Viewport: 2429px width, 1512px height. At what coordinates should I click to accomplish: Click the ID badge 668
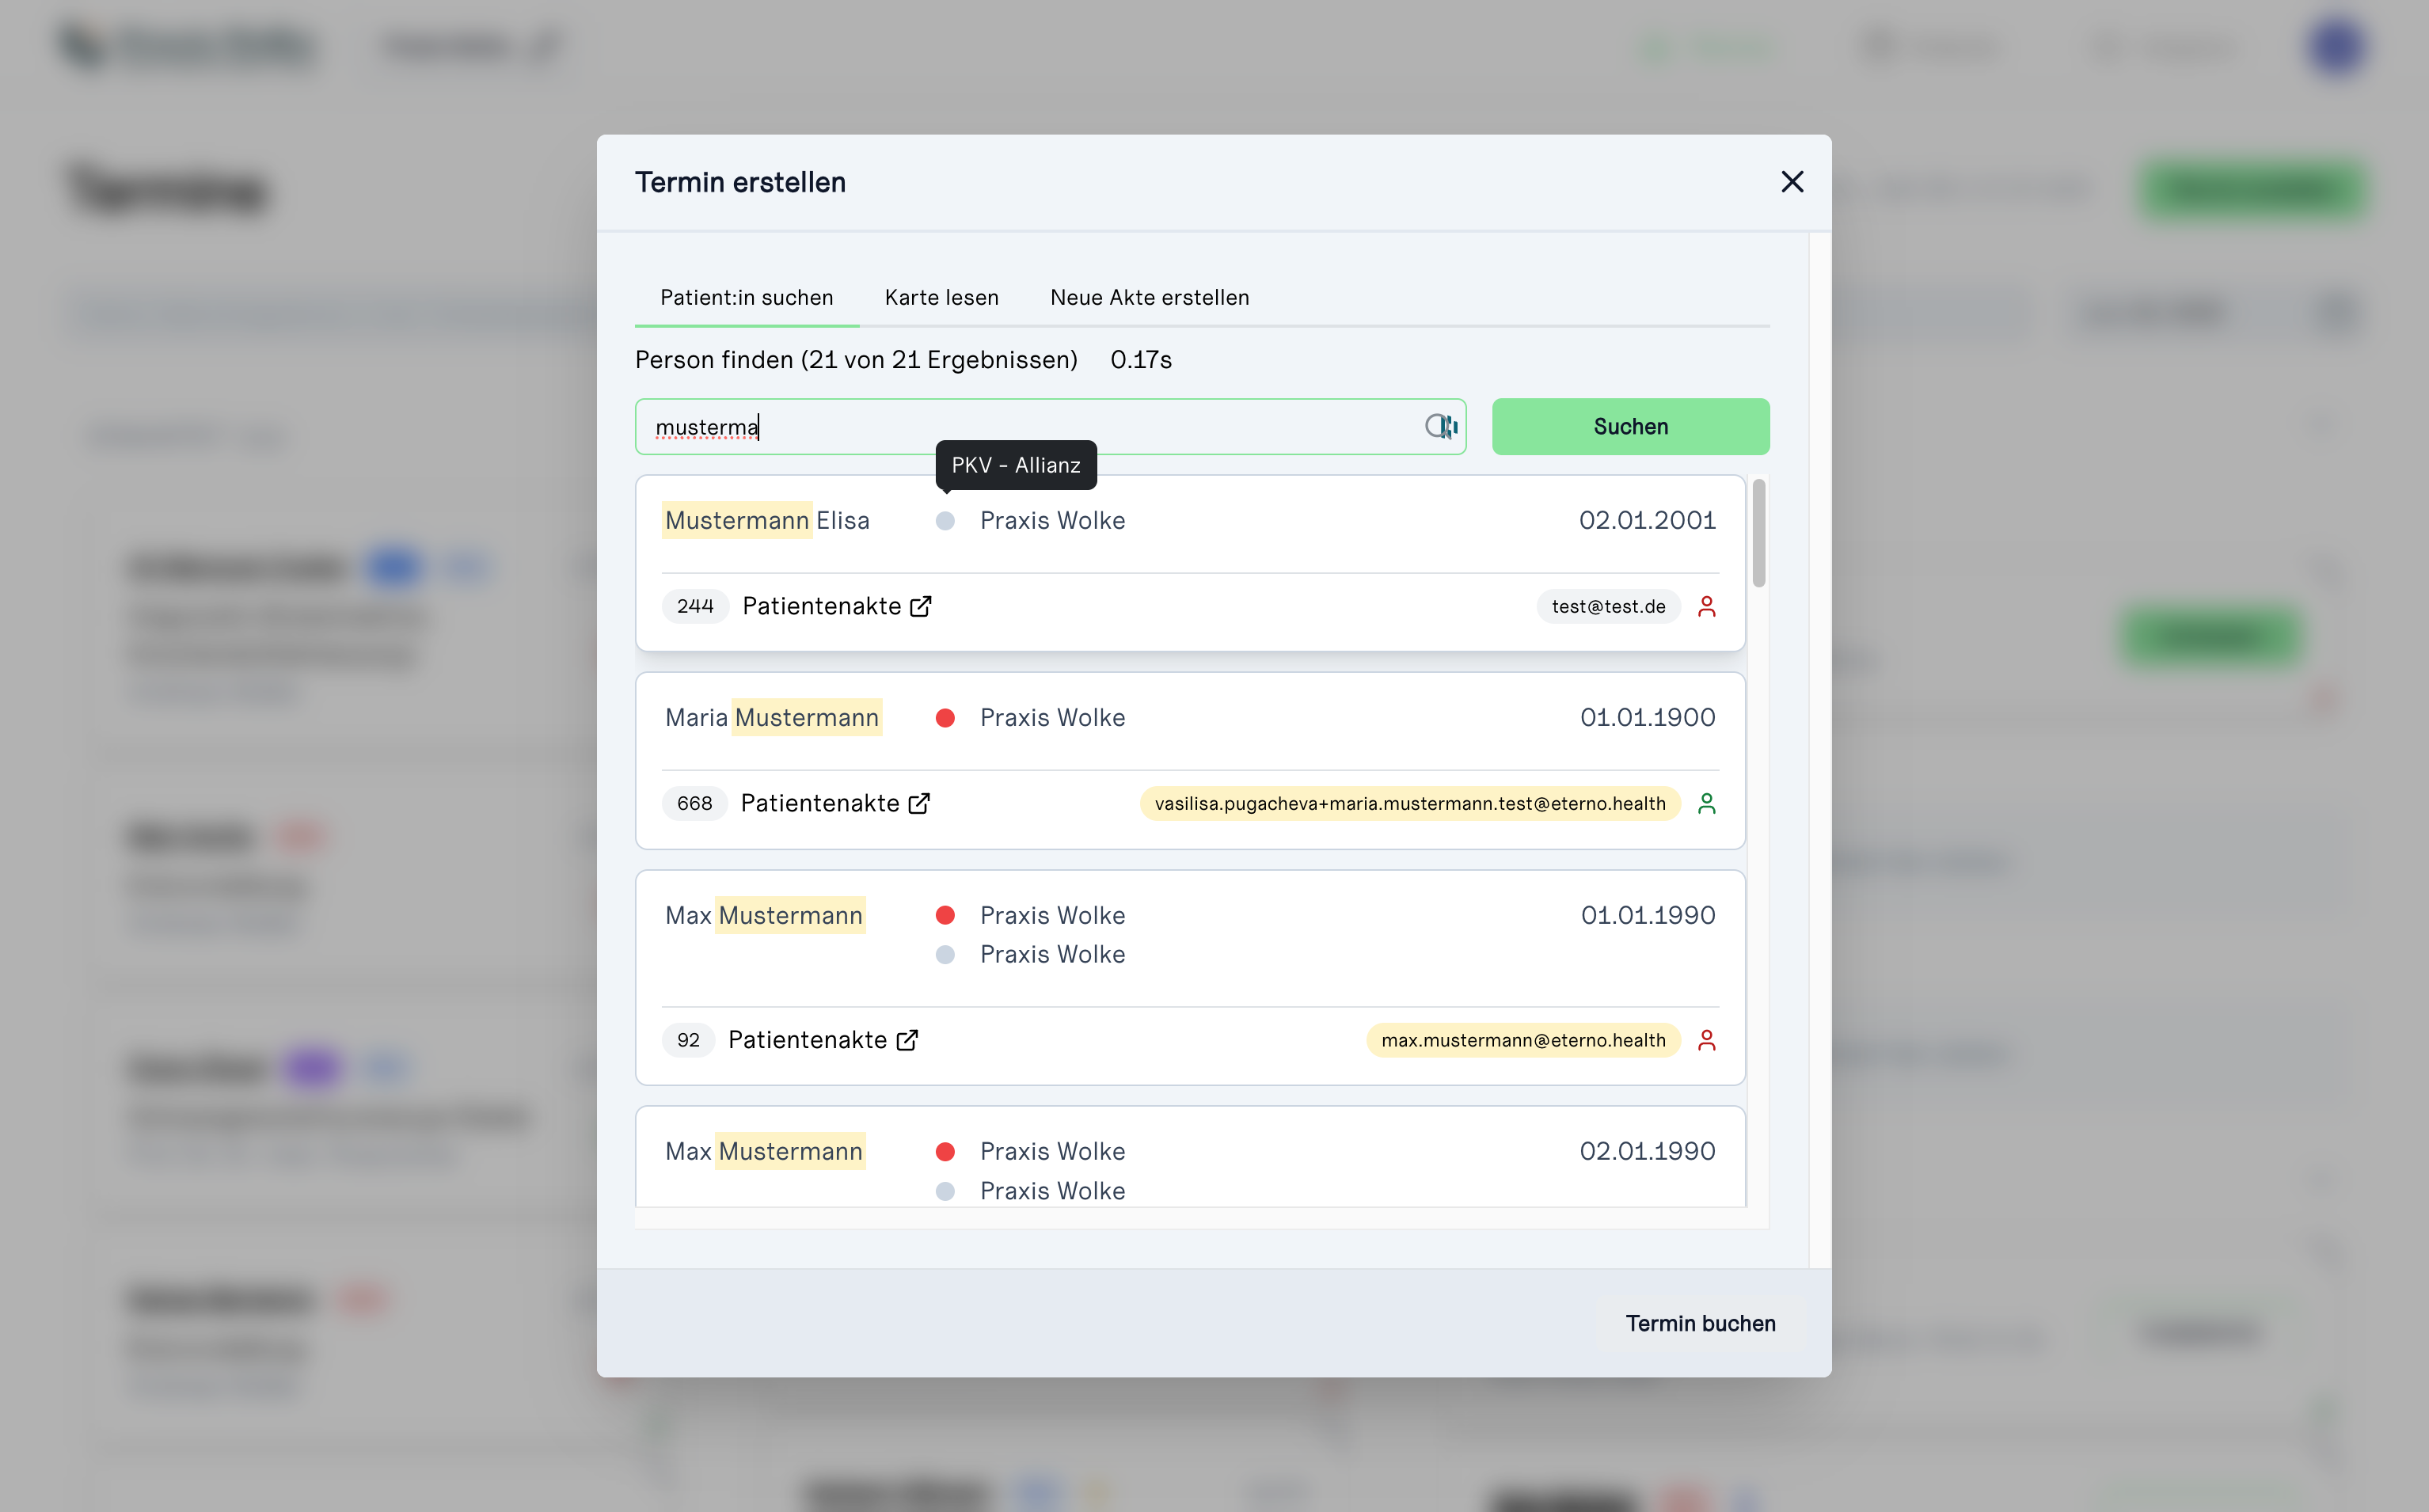(x=694, y=803)
